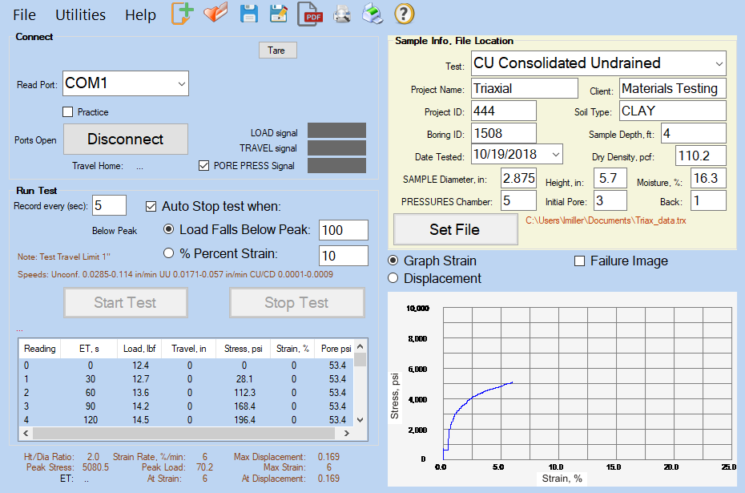Click the Load, lbf column header
Screen dimensions: 745x493
(x=139, y=349)
